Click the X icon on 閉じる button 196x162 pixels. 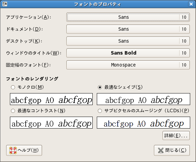coord(161,150)
